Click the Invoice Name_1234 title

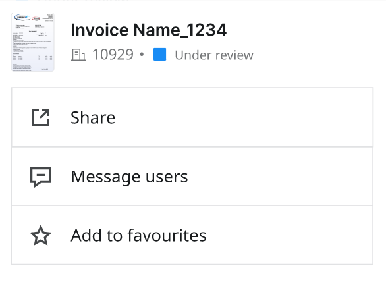(148, 30)
